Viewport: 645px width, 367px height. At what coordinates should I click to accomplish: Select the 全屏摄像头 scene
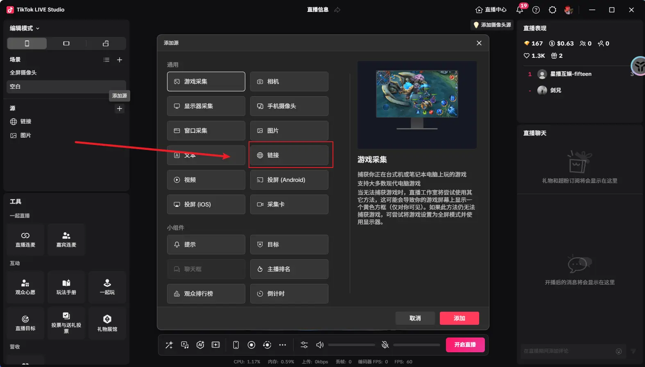coord(23,72)
